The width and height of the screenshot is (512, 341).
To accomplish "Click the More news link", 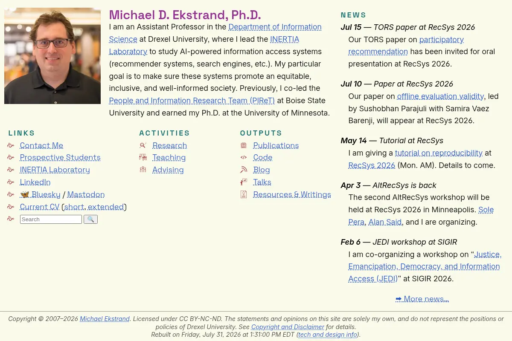I will coord(422,299).
